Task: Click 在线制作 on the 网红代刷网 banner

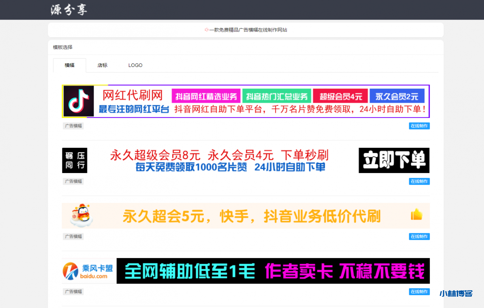Action: coord(419,126)
